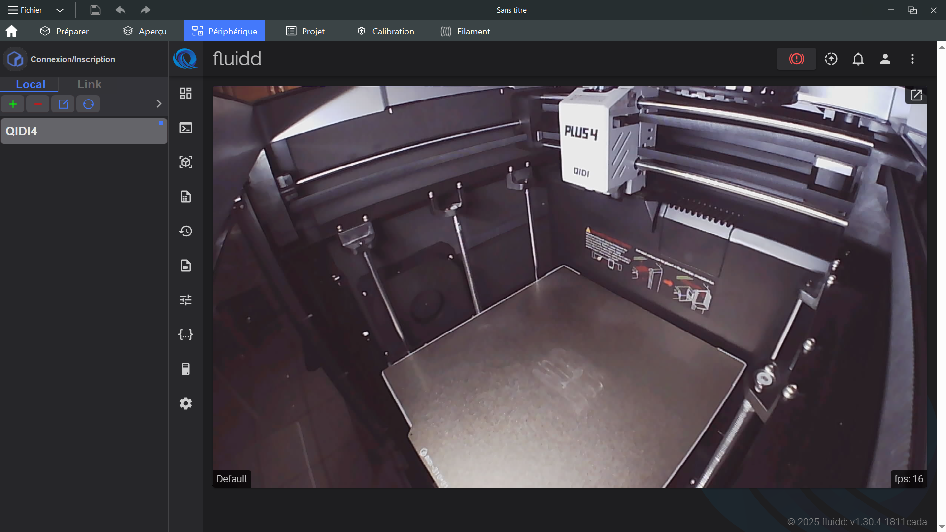Open the fluidd console sidebar icon
This screenshot has width=946, height=532.
[x=186, y=128]
